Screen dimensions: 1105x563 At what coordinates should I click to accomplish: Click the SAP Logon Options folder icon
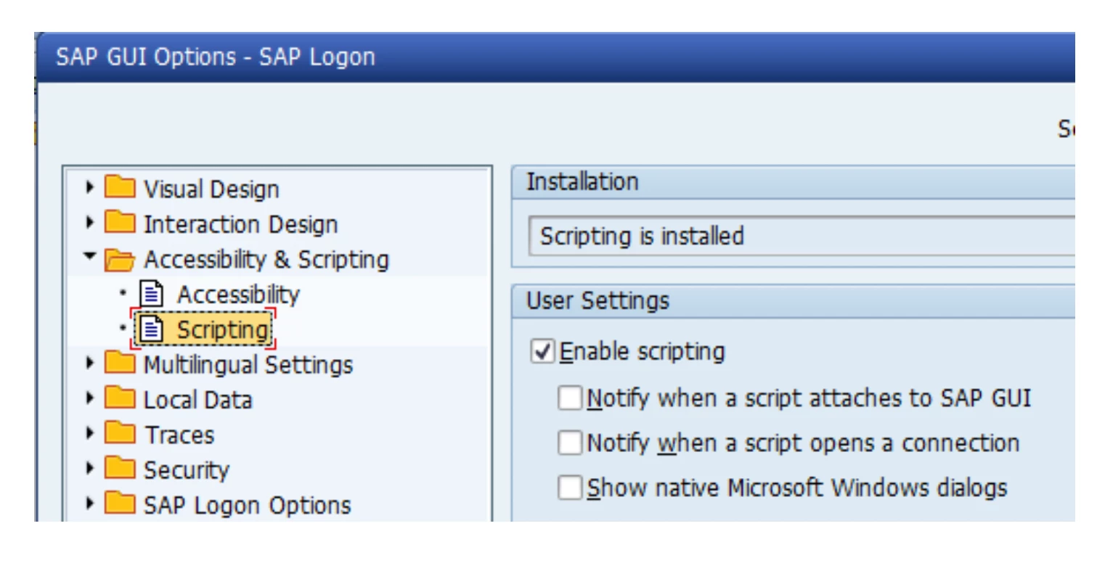[120, 504]
